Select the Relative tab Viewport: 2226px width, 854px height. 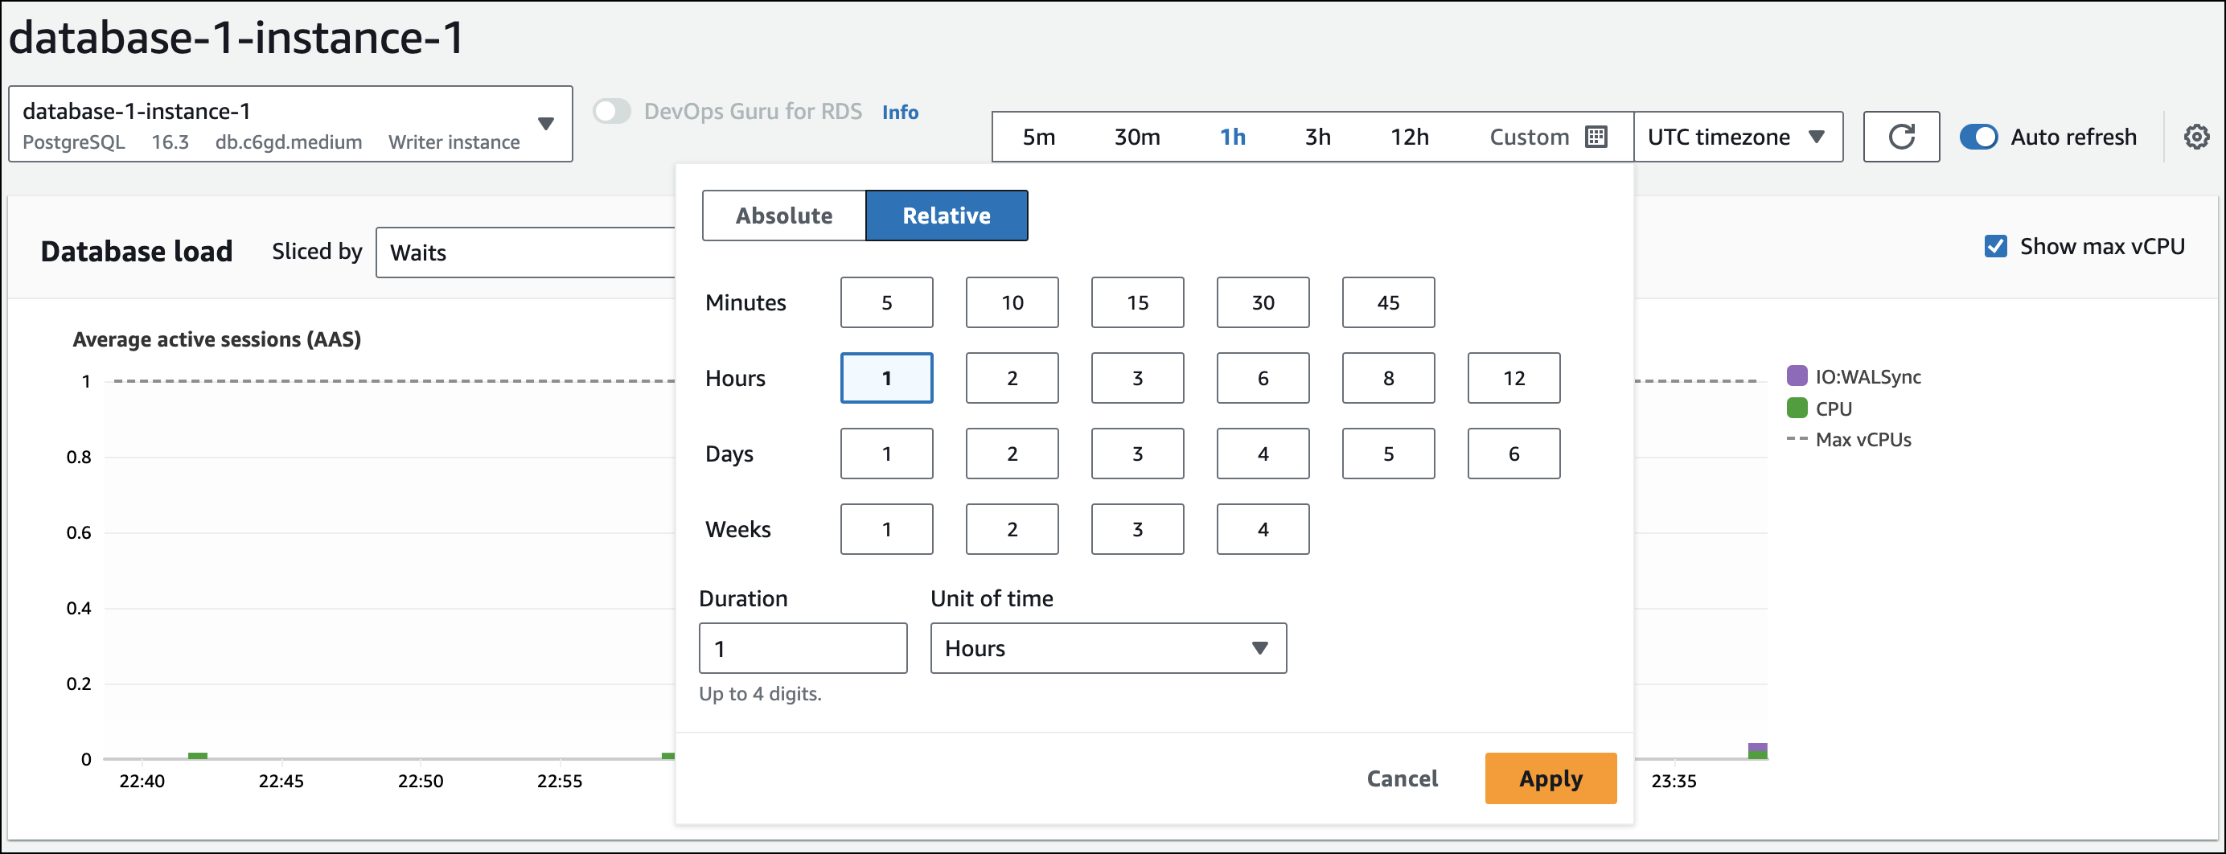[x=947, y=216]
